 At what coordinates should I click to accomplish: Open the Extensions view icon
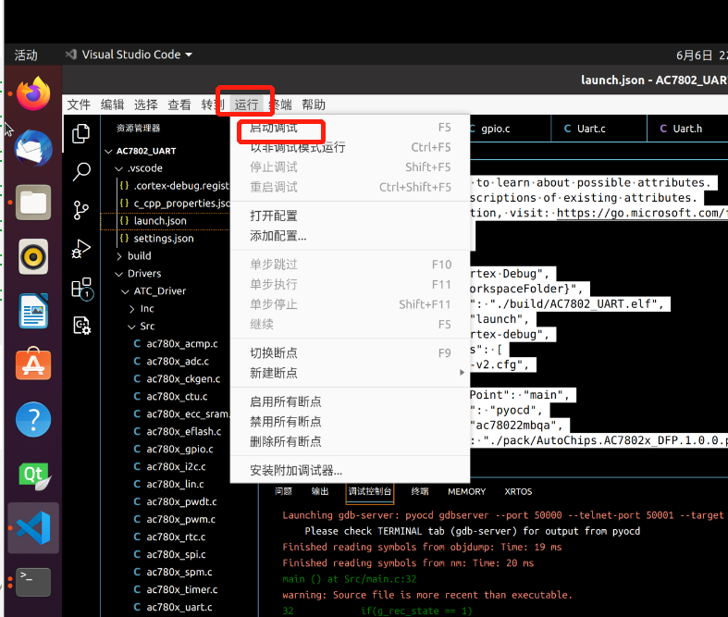click(82, 289)
